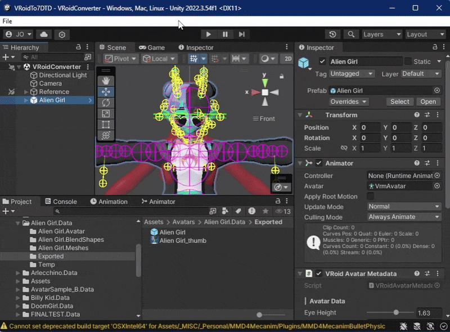Disable VRoid Avatar Metadata component checkbox
This screenshot has width=450, height=332.
pyautogui.click(x=318, y=273)
